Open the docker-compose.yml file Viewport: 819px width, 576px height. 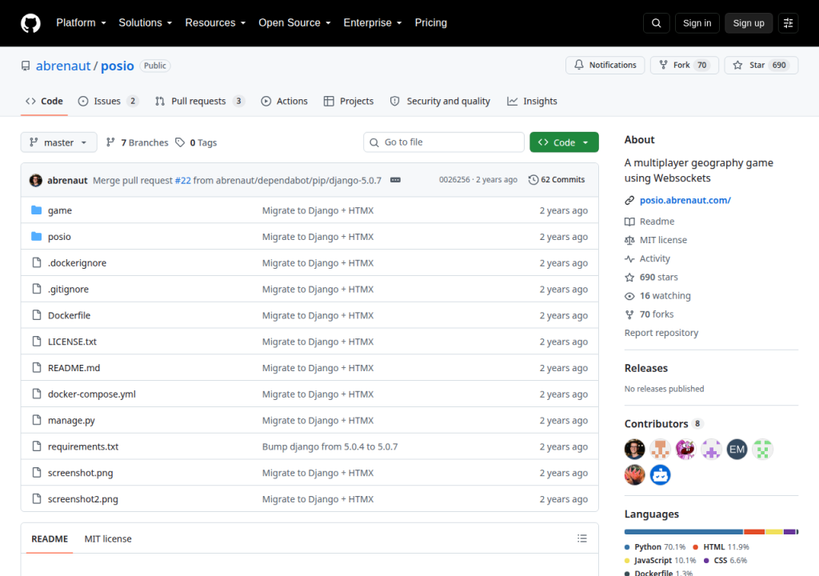click(92, 394)
